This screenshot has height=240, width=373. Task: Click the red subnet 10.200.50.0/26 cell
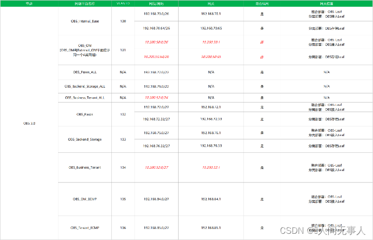click(156, 42)
